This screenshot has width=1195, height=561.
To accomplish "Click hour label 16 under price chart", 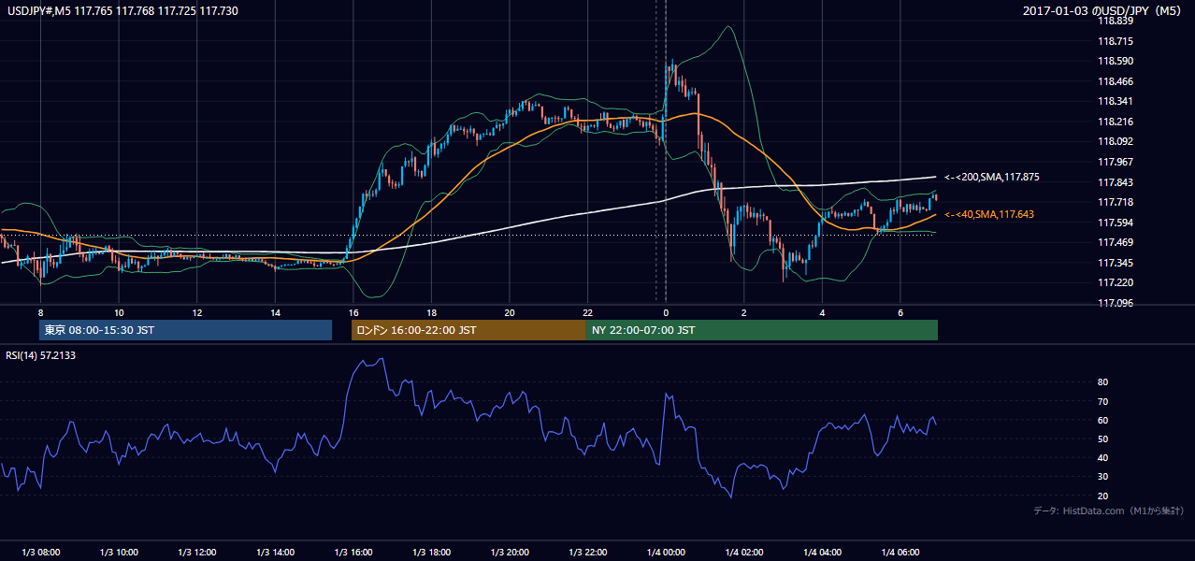I will [353, 312].
